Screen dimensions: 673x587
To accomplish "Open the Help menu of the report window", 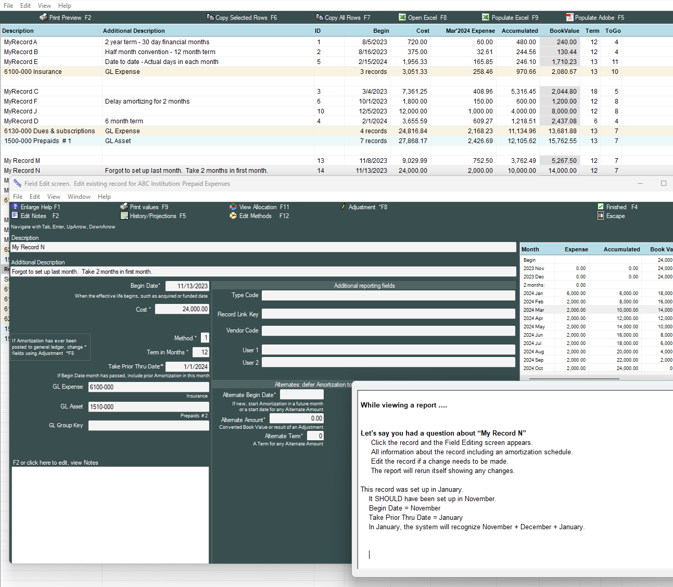I will click(65, 6).
